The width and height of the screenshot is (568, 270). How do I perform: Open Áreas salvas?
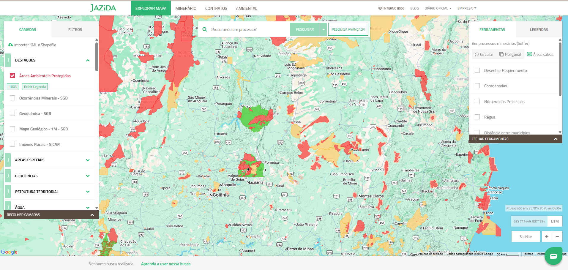[540, 54]
